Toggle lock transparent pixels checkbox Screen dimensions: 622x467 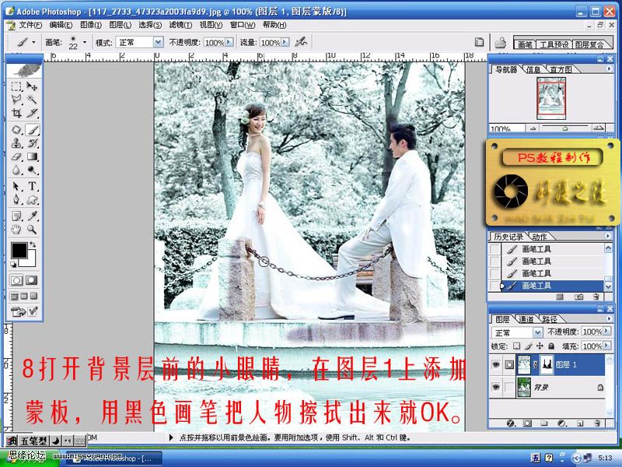[516, 346]
